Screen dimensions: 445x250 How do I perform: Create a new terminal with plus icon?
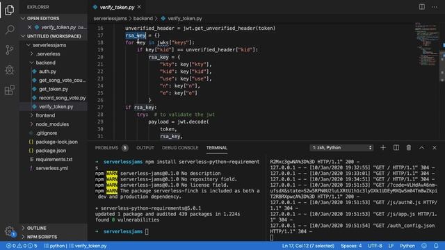(383, 148)
